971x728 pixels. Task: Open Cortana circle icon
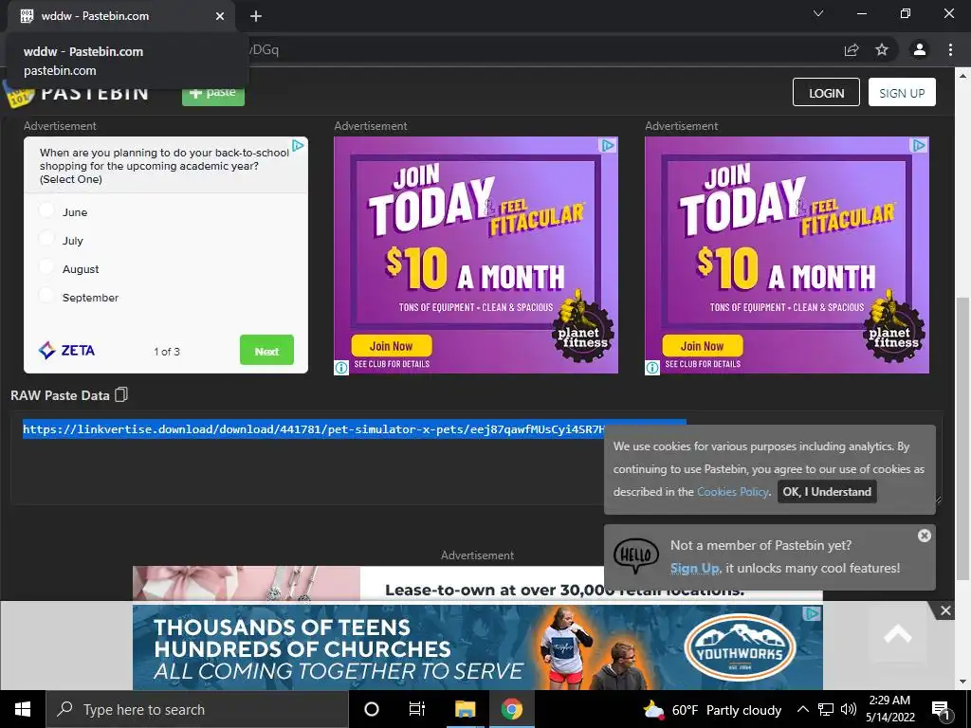(x=372, y=709)
